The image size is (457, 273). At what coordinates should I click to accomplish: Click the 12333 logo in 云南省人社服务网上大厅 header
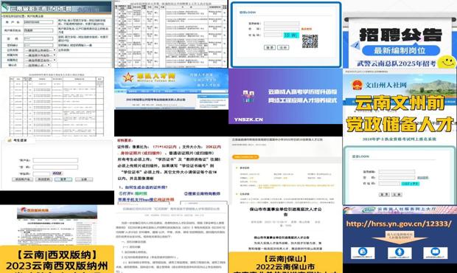point(369,210)
